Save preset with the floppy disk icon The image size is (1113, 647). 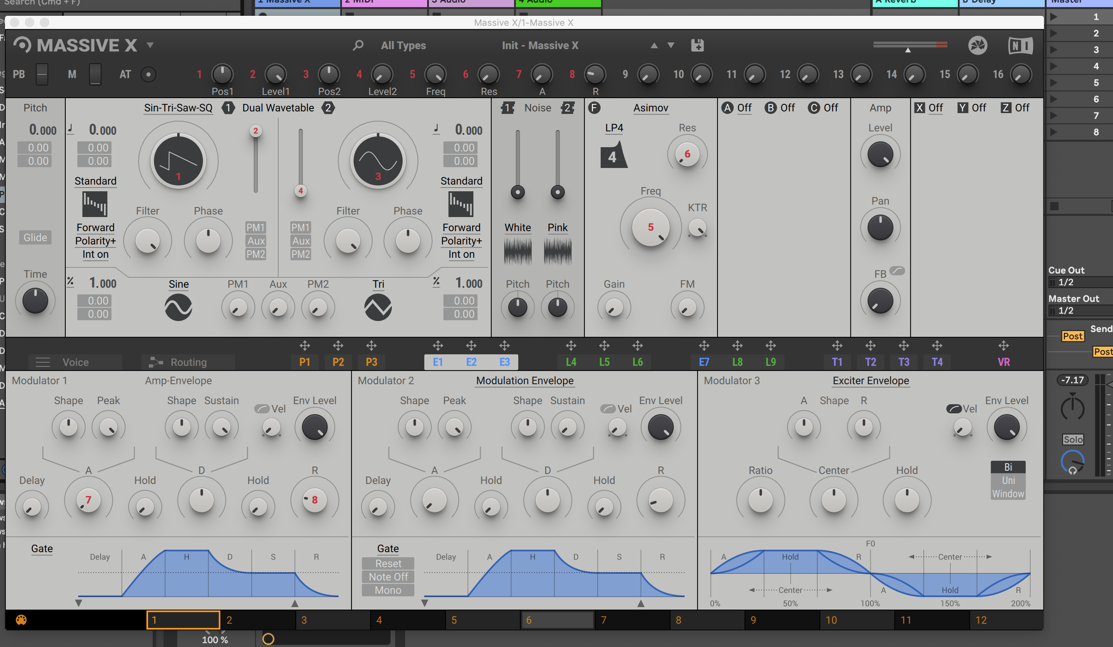coord(697,45)
